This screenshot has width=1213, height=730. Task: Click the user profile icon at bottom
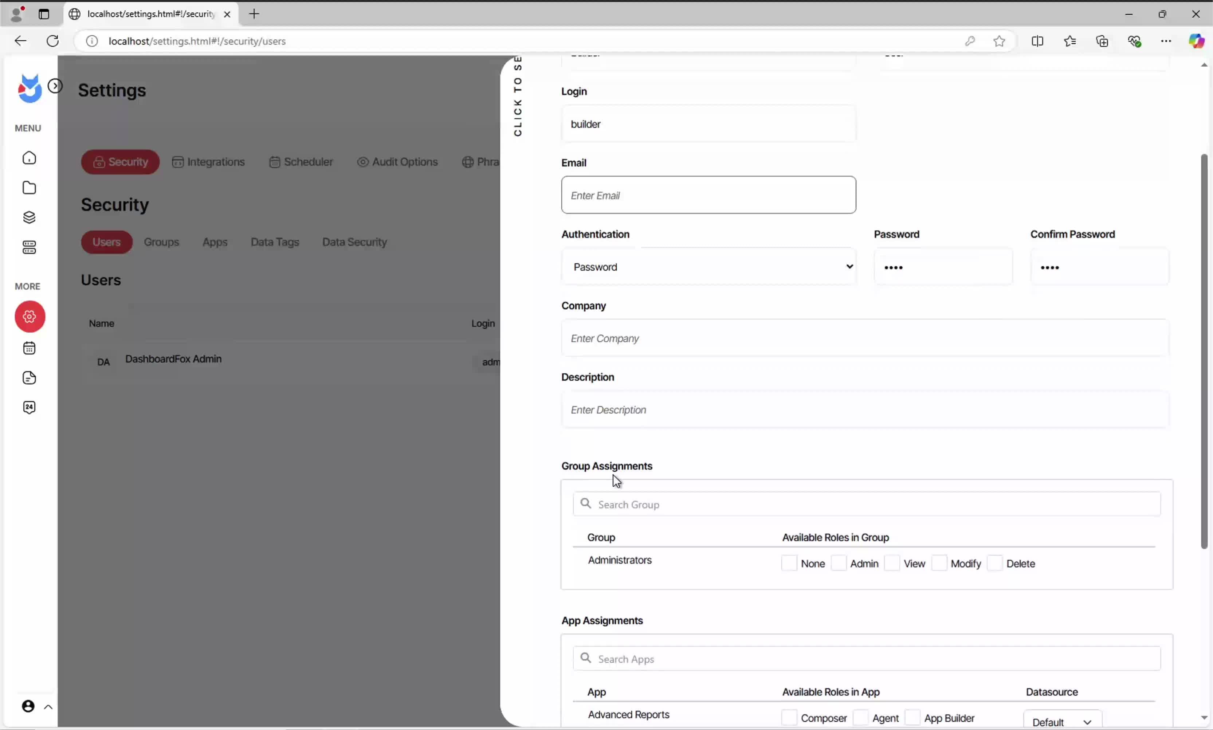coord(28,706)
